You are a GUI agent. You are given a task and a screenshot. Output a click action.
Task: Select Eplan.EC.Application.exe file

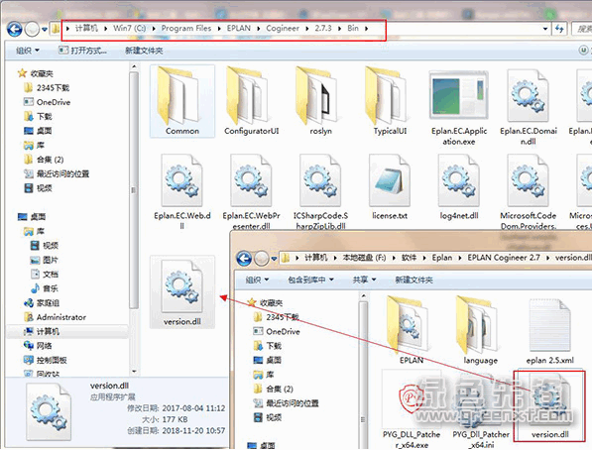pos(459,108)
